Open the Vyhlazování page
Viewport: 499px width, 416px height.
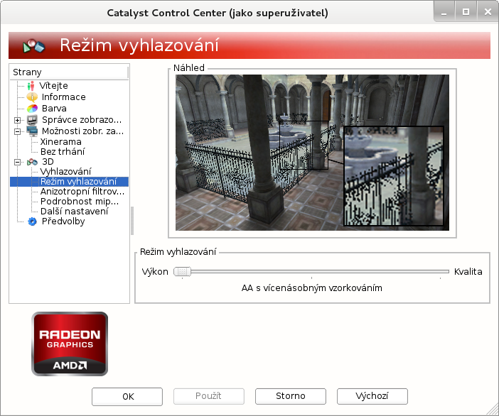coord(65,172)
